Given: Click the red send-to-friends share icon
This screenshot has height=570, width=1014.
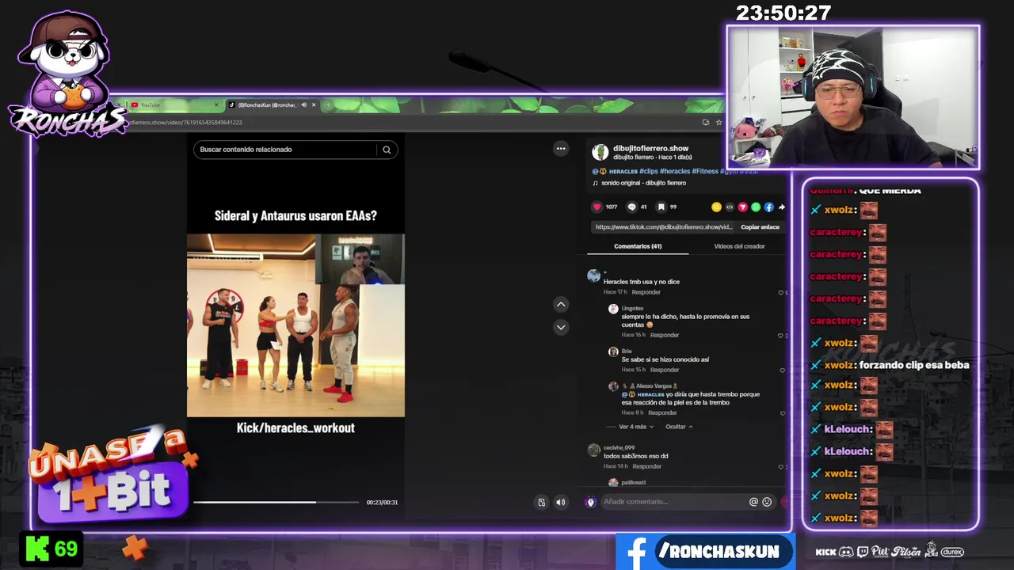Looking at the screenshot, I should (x=742, y=207).
